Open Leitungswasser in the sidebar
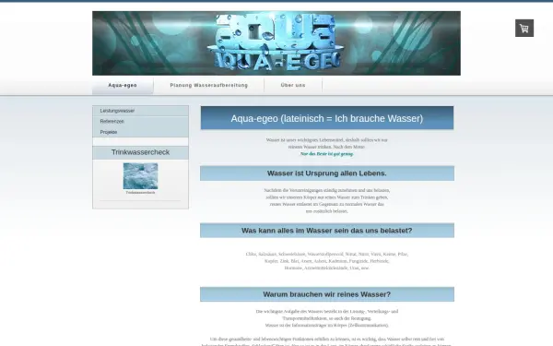 point(140,111)
